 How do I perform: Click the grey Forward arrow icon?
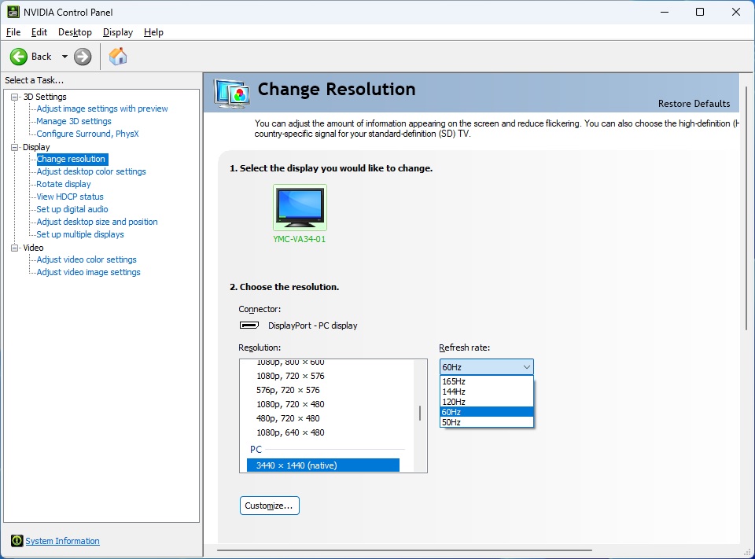83,57
